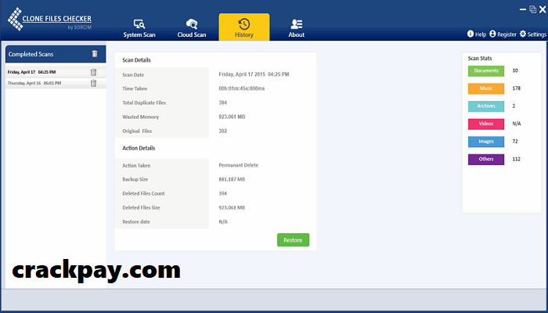Select the Friday, April 17 04:25 PM scan
Screen dimensions: 548x313
pos(56,72)
